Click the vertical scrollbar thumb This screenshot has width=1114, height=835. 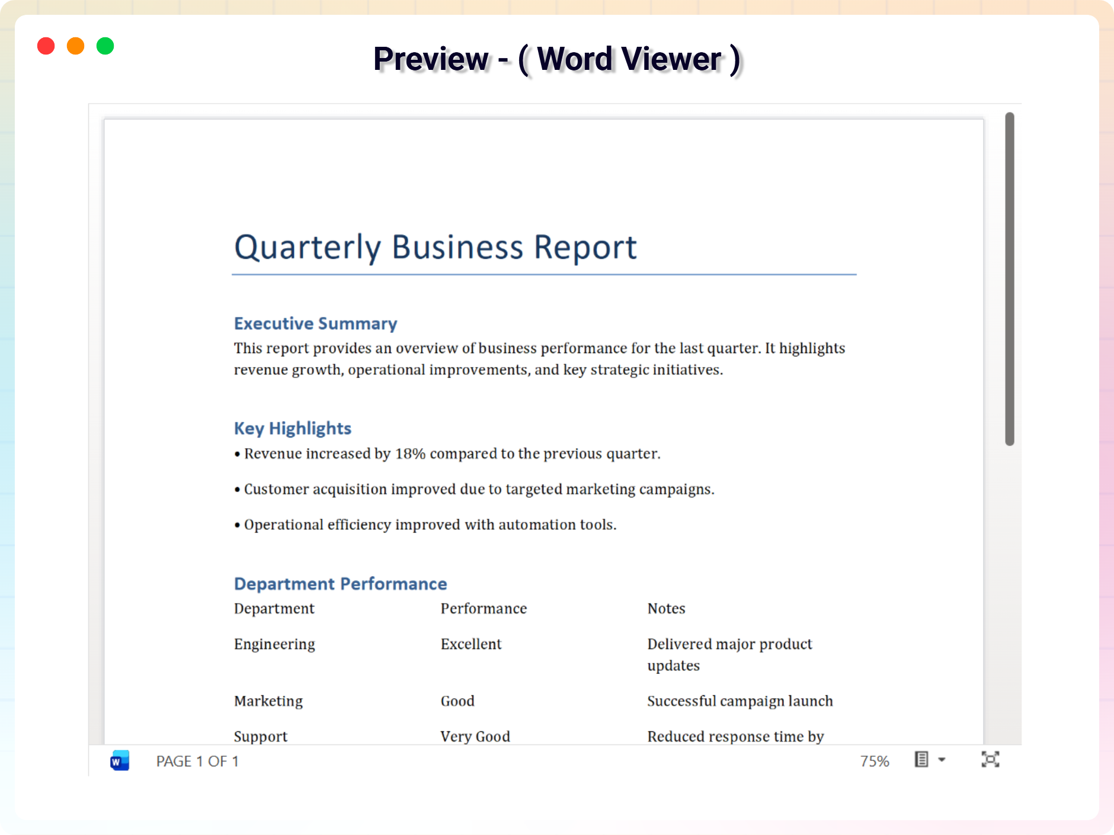(x=1010, y=279)
